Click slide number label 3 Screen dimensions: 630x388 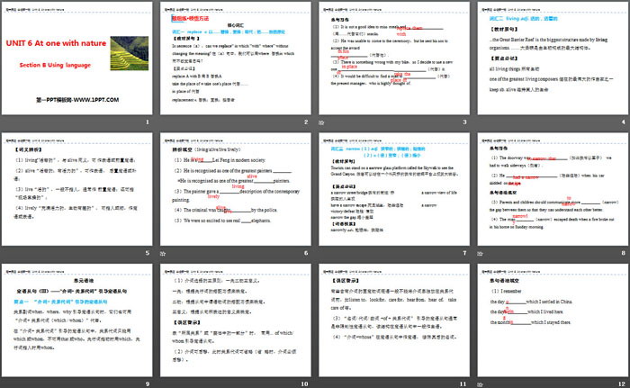(x=465, y=122)
